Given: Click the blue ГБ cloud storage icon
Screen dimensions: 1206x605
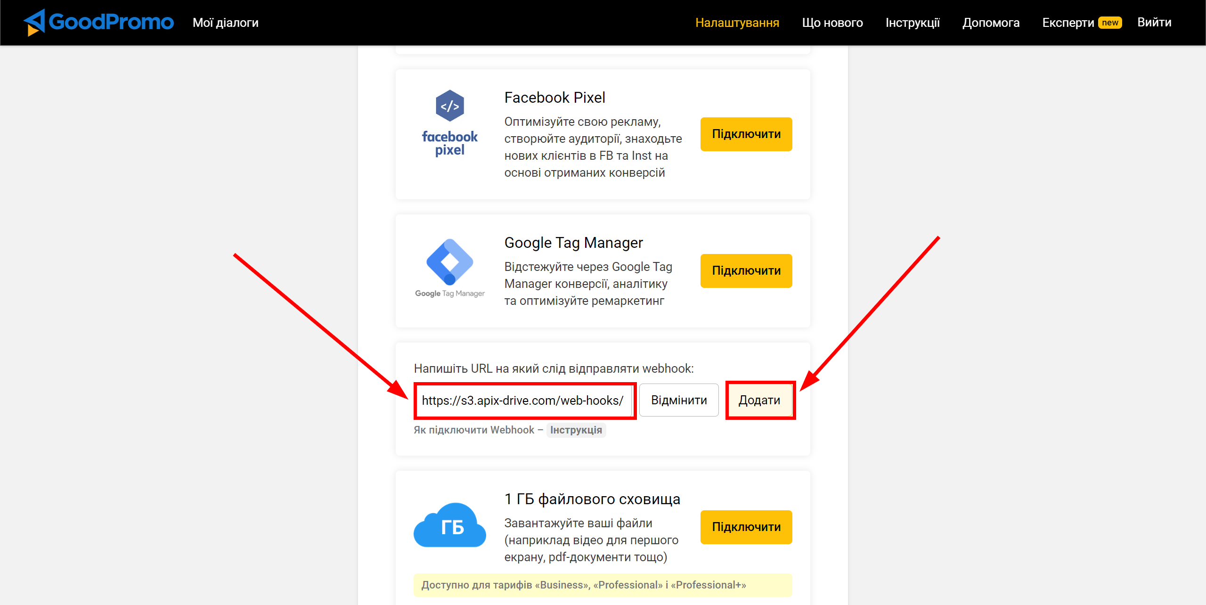Looking at the screenshot, I should [x=450, y=525].
